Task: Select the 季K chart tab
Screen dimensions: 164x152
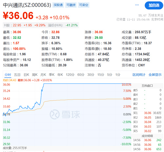Action: 51,75
